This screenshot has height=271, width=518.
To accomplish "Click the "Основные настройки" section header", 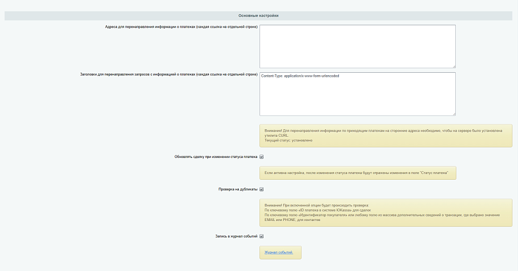I will click(x=258, y=16).
